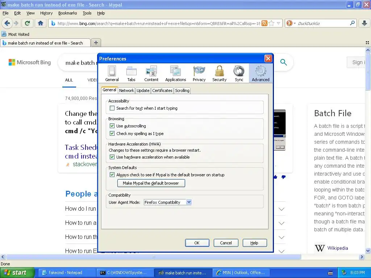Viewport: 371px width, 278px height.
Task: Select the ALL results tab on Bing
Action: [x=69, y=80]
